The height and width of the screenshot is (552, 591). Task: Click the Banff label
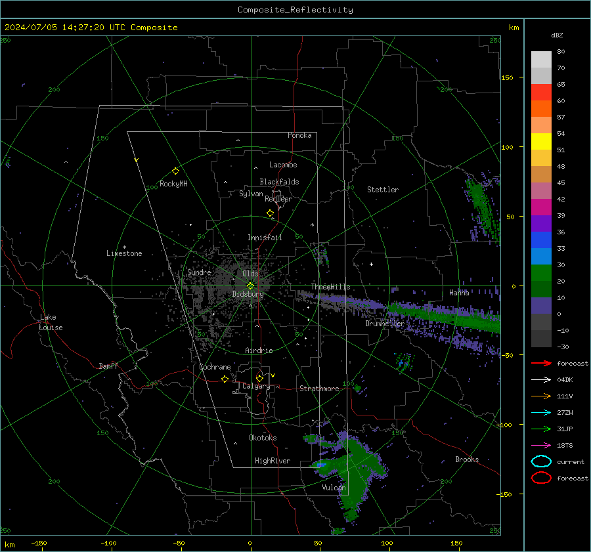(108, 366)
